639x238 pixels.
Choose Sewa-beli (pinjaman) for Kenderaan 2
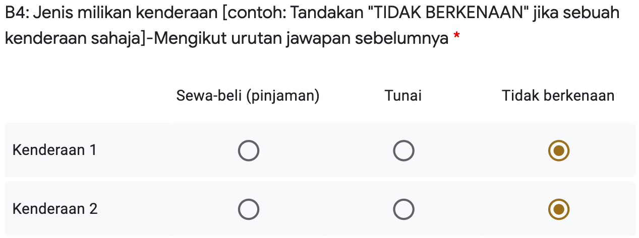pyautogui.click(x=248, y=209)
